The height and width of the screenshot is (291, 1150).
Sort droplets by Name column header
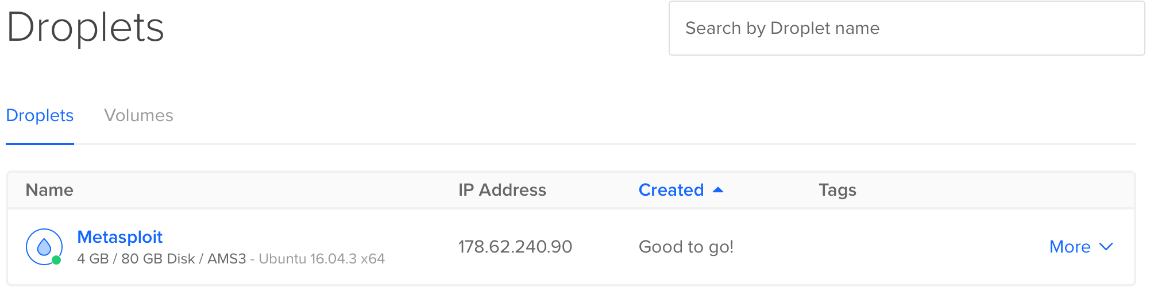49,190
